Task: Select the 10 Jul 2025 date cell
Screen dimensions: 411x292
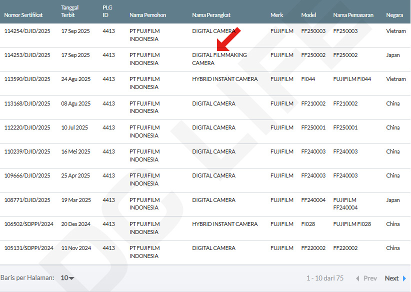Action: [74, 127]
